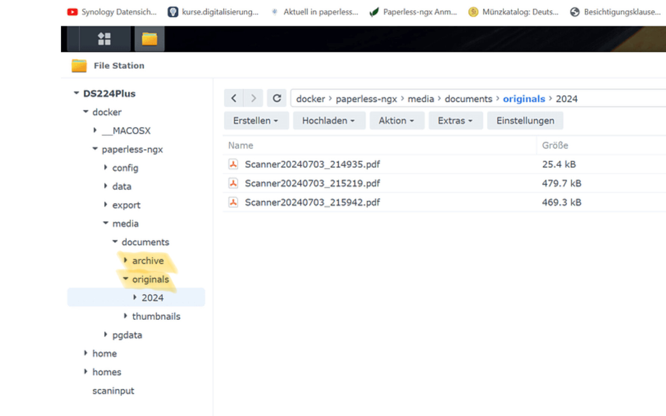
Task: Collapse the documents folder arrow
Action: [115, 242]
